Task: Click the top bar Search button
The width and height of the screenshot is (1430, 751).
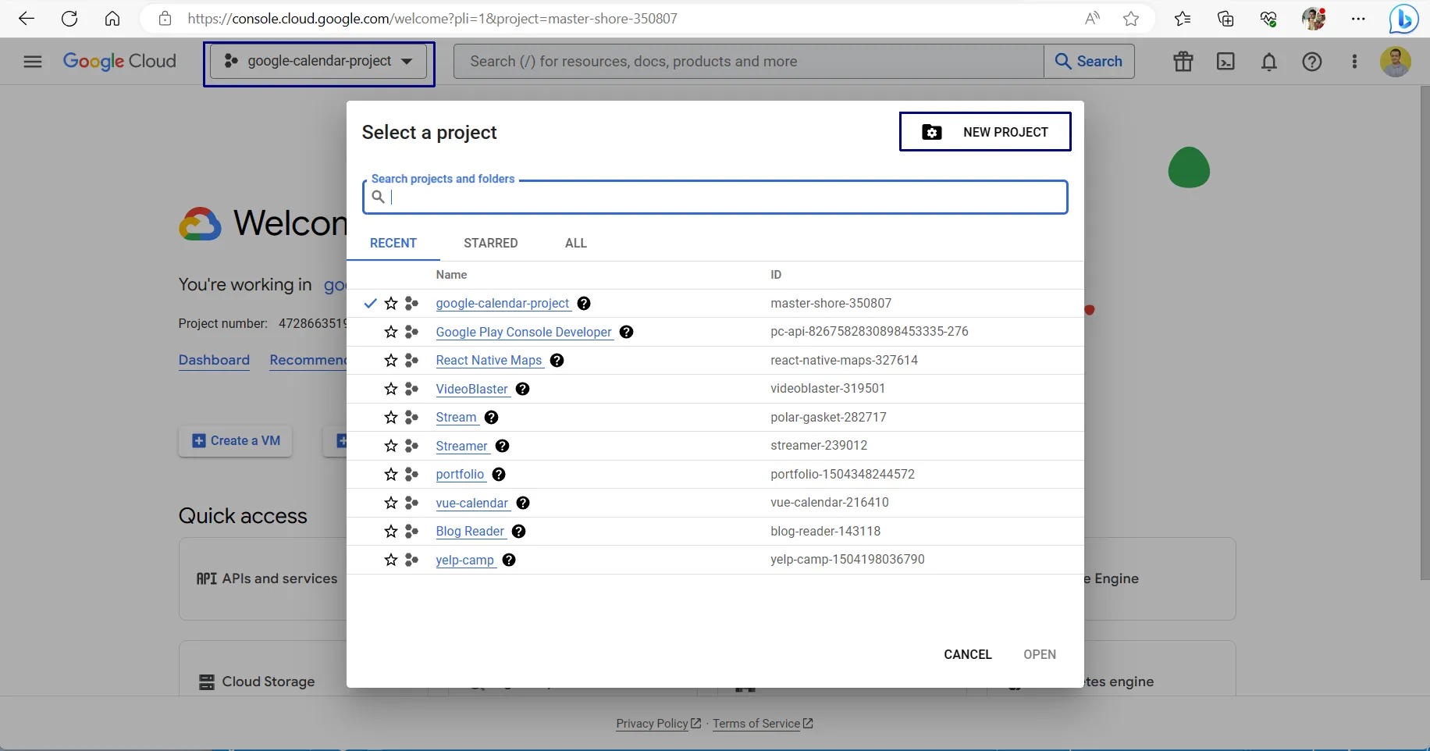Action: pos(1089,62)
